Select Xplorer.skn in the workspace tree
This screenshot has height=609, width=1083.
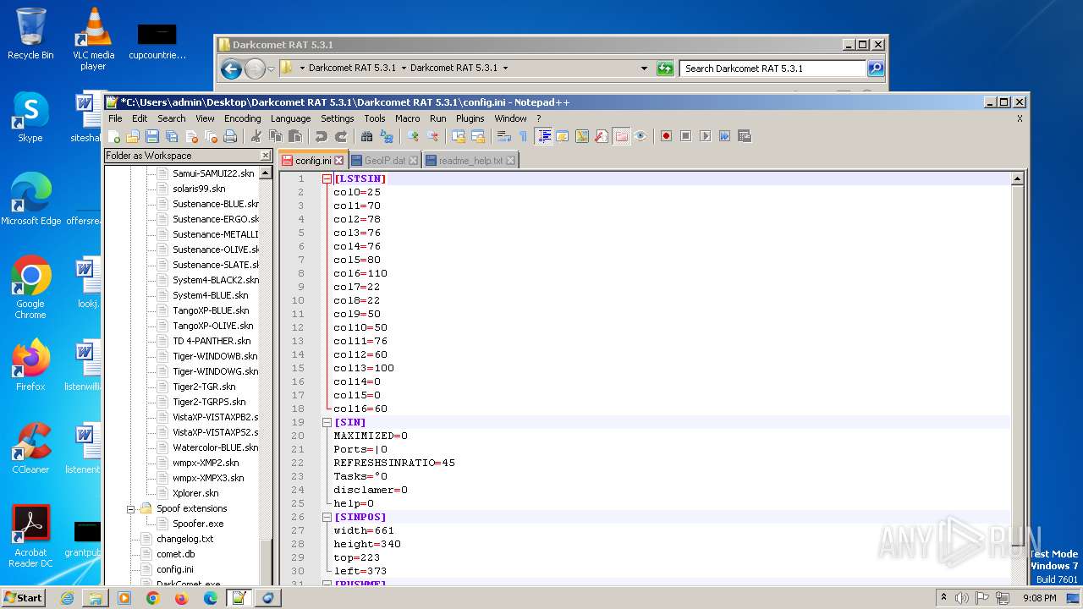pyautogui.click(x=195, y=493)
